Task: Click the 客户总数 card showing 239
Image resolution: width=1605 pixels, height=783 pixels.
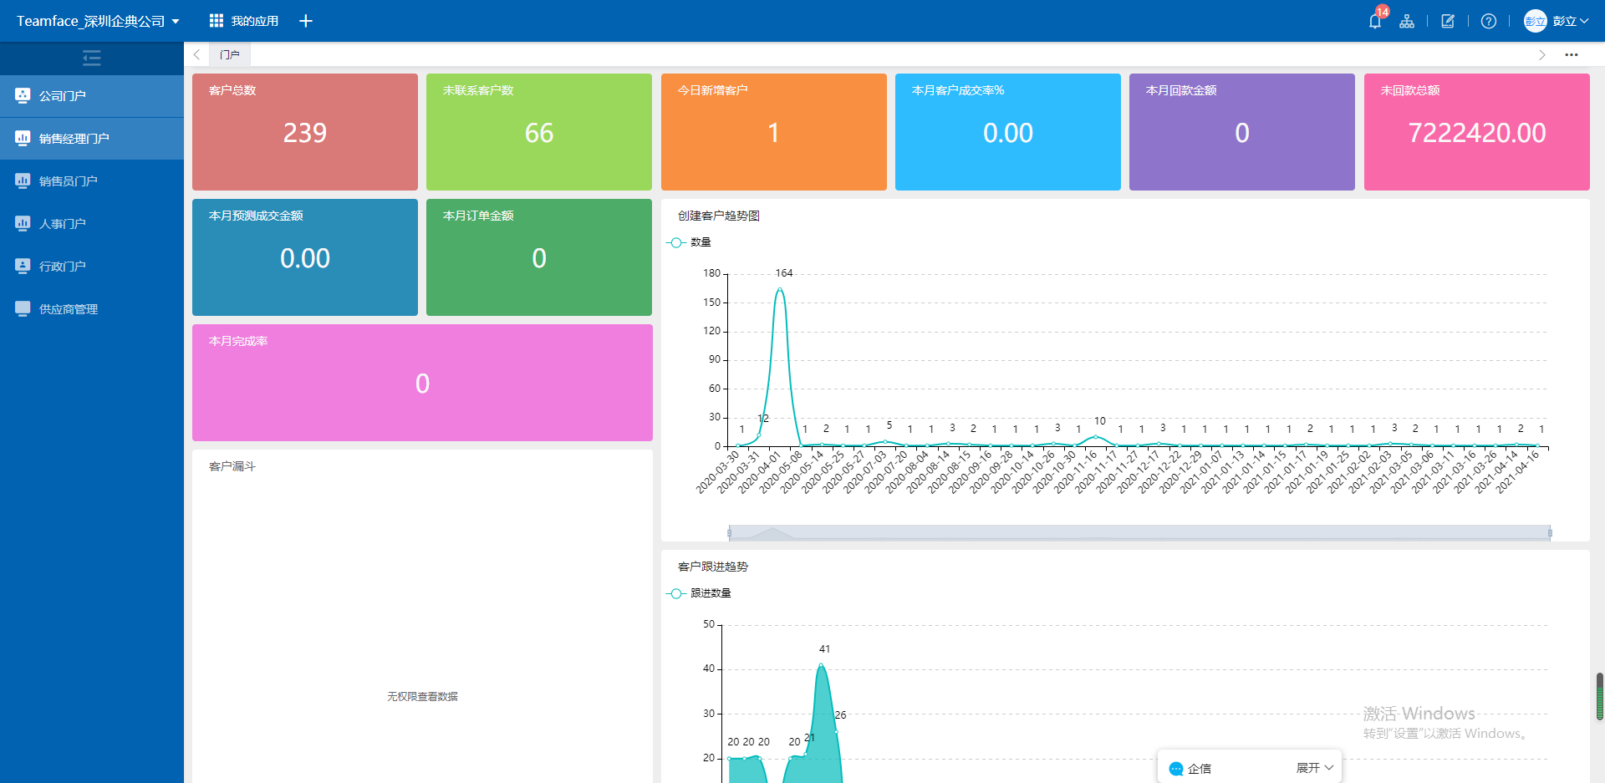Action: (305, 132)
